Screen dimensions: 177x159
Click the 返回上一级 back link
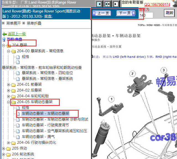[x=17, y=34]
